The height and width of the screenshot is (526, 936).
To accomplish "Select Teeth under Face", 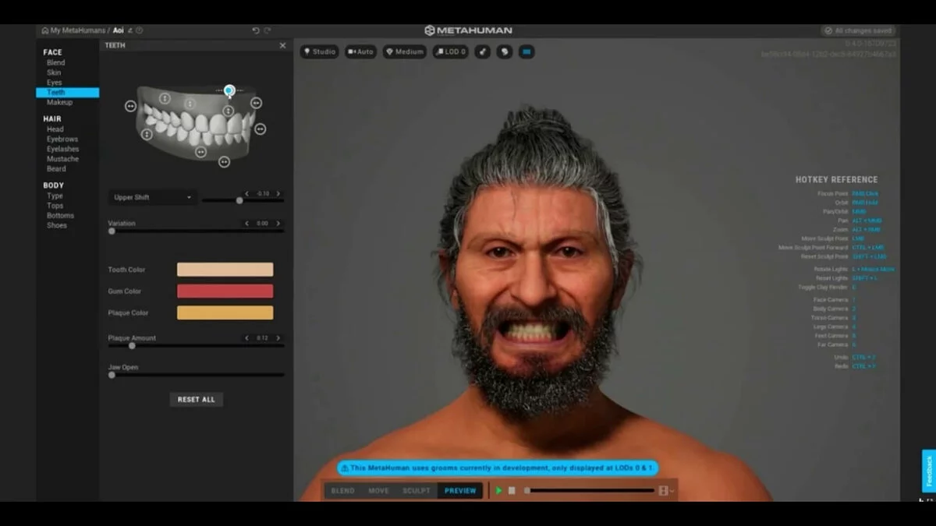I will (67, 92).
